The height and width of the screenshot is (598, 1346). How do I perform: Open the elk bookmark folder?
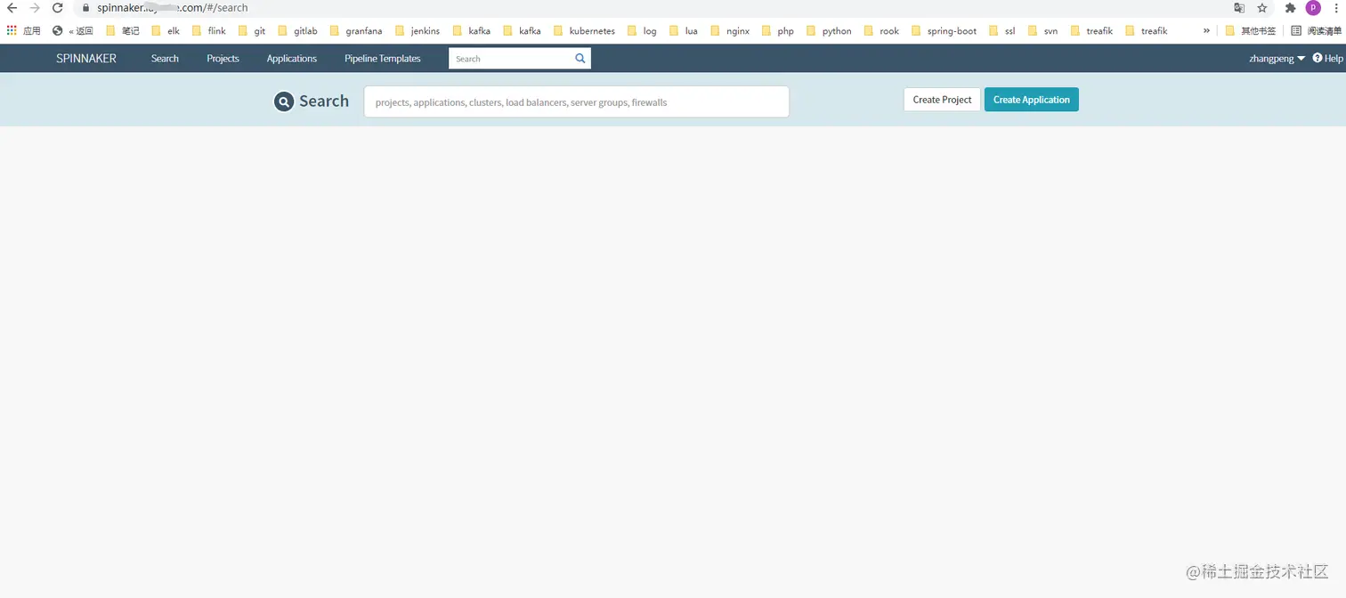tap(166, 30)
